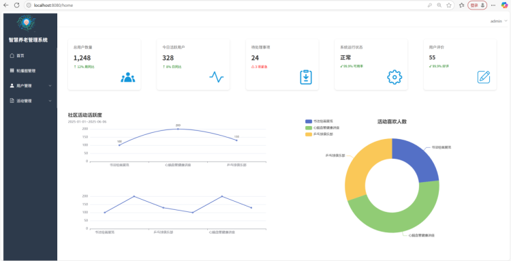Click the 2025-01-01~2025-06-06 date range subtitle
The image size is (511, 261).
tap(87, 121)
